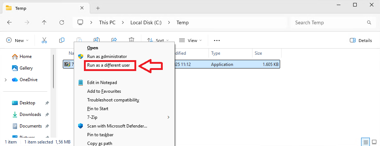The height and width of the screenshot is (146, 380).
Task: Click the pin icon next to Documents
Action: coord(47,126)
